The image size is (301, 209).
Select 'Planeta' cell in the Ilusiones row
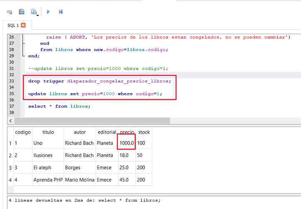point(107,155)
